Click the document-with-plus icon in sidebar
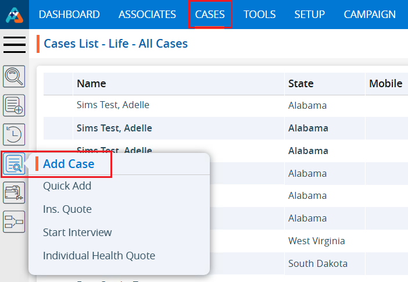This screenshot has width=408, height=282. [14, 105]
